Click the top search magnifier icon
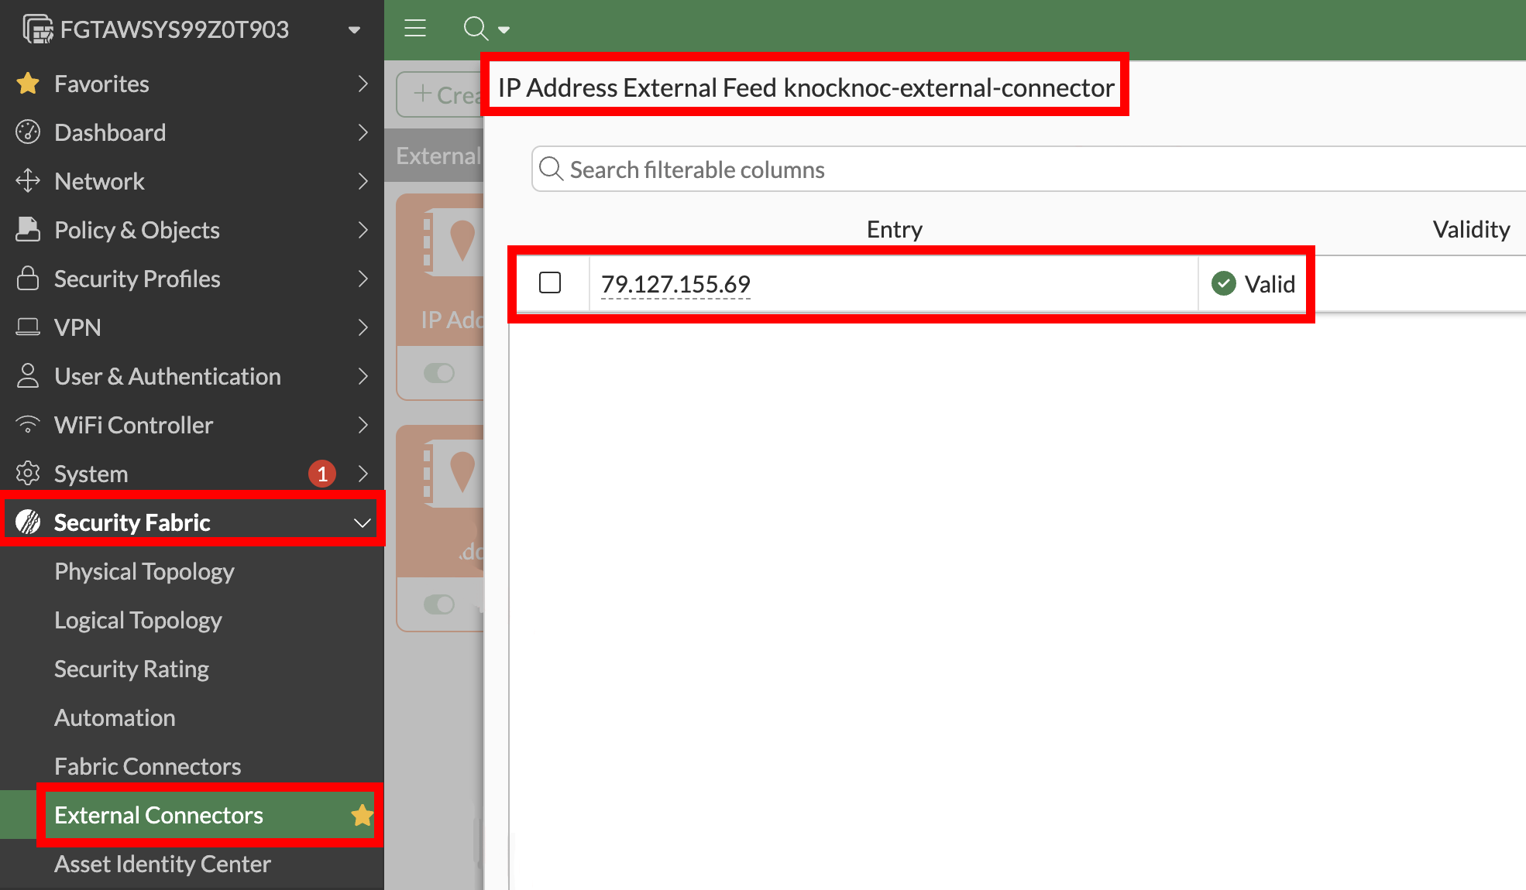This screenshot has width=1526, height=890. tap(476, 29)
